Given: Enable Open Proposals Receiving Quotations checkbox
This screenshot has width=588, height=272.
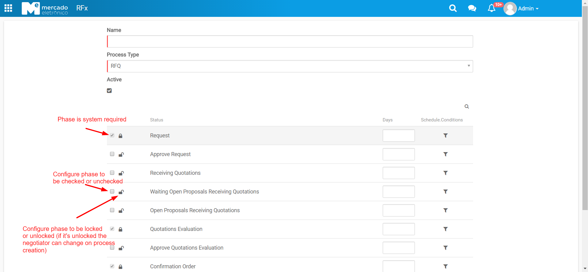Looking at the screenshot, I should click(x=112, y=210).
